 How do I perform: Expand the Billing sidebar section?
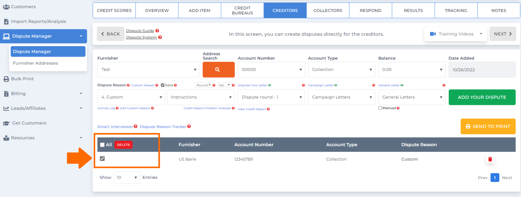click(x=19, y=93)
